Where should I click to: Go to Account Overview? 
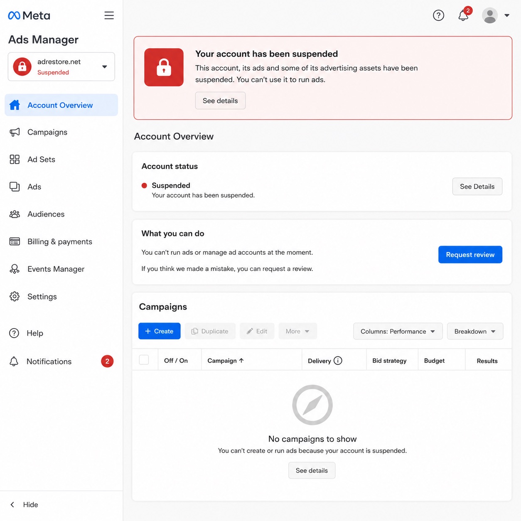[61, 105]
